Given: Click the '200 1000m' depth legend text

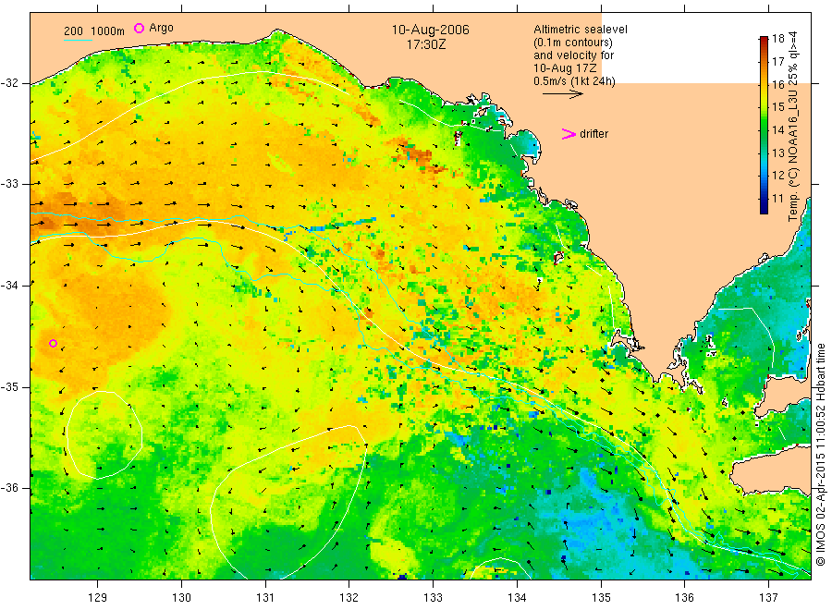Looking at the screenshot, I should click(94, 30).
